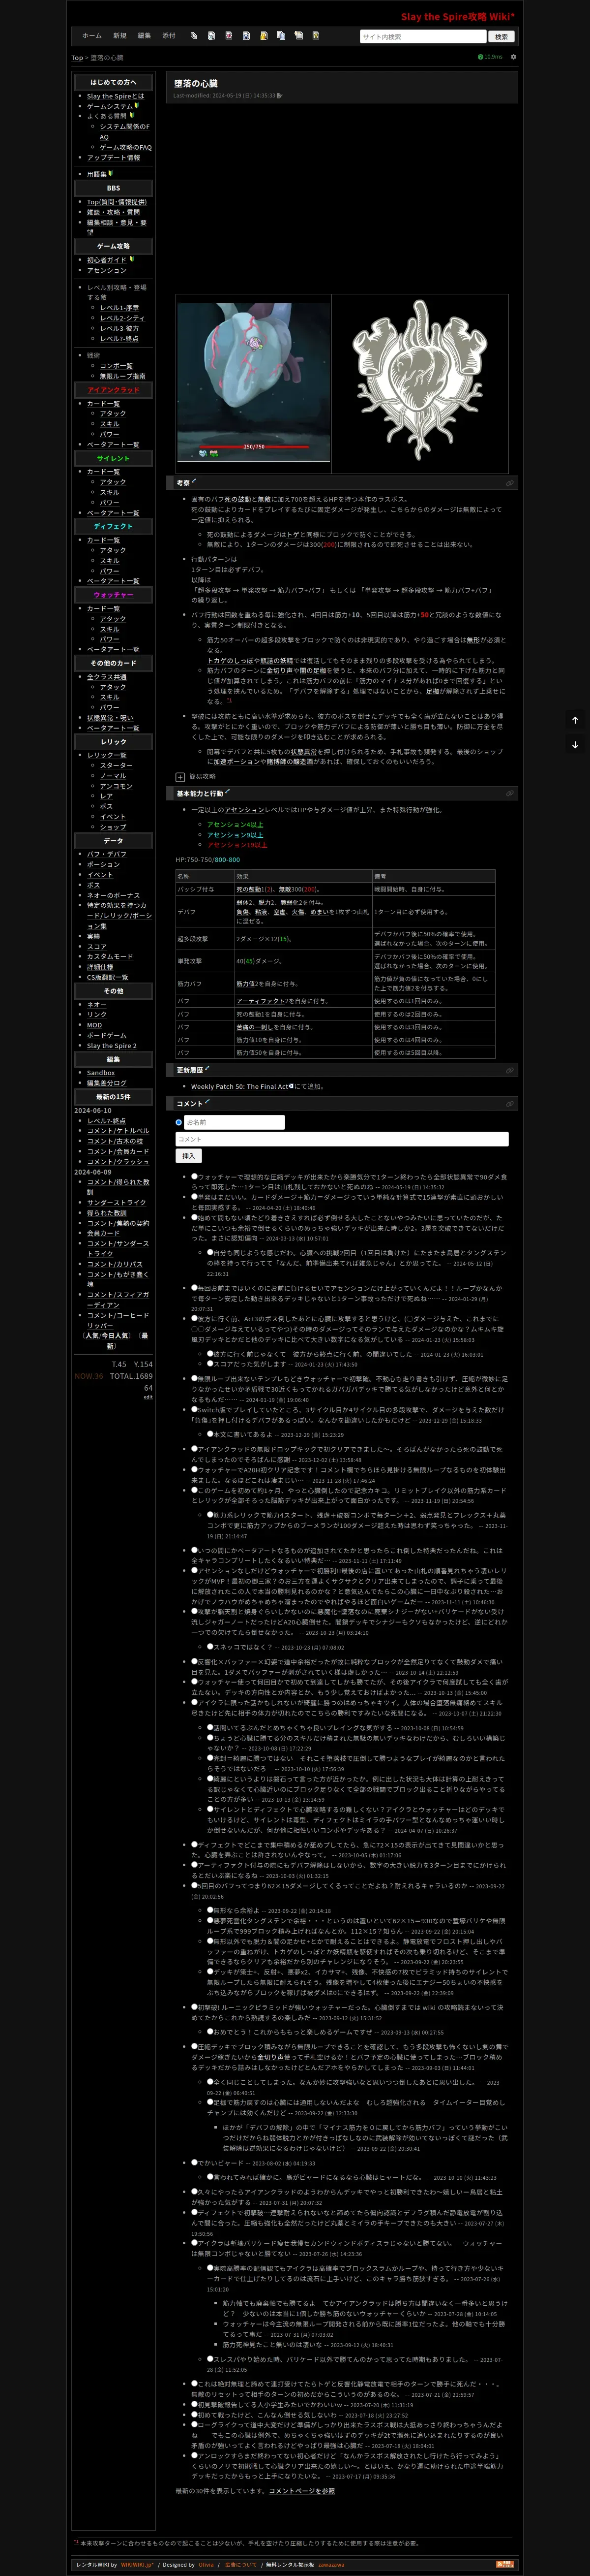Open ポーション sidebar link
This screenshot has height=2576, width=590.
point(103,864)
